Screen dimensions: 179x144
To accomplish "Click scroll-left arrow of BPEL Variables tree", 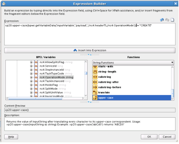I will [x=7, y=98].
